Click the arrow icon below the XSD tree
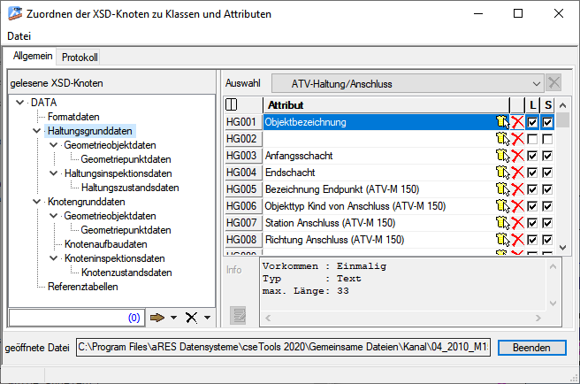Image resolution: width=580 pixels, height=384 pixels. pyautogui.click(x=158, y=317)
